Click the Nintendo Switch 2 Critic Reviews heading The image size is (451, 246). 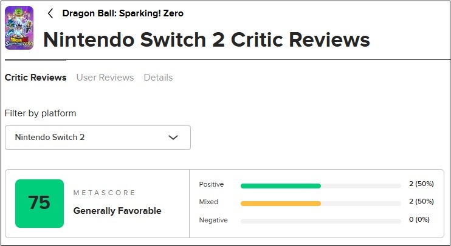tap(206, 39)
